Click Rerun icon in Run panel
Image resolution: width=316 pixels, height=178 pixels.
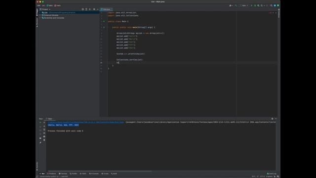(x=40, y=123)
